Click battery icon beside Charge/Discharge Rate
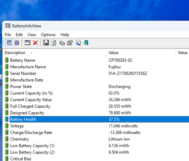189x161 pixels. [7, 132]
